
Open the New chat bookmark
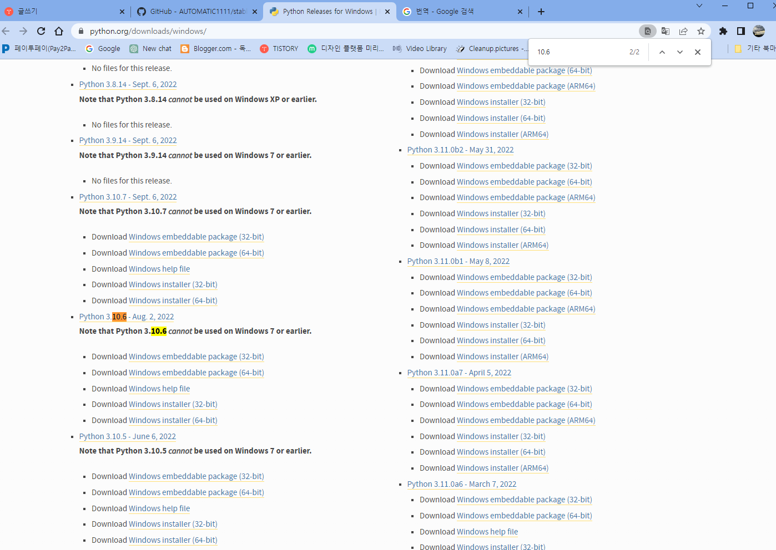[x=150, y=49]
